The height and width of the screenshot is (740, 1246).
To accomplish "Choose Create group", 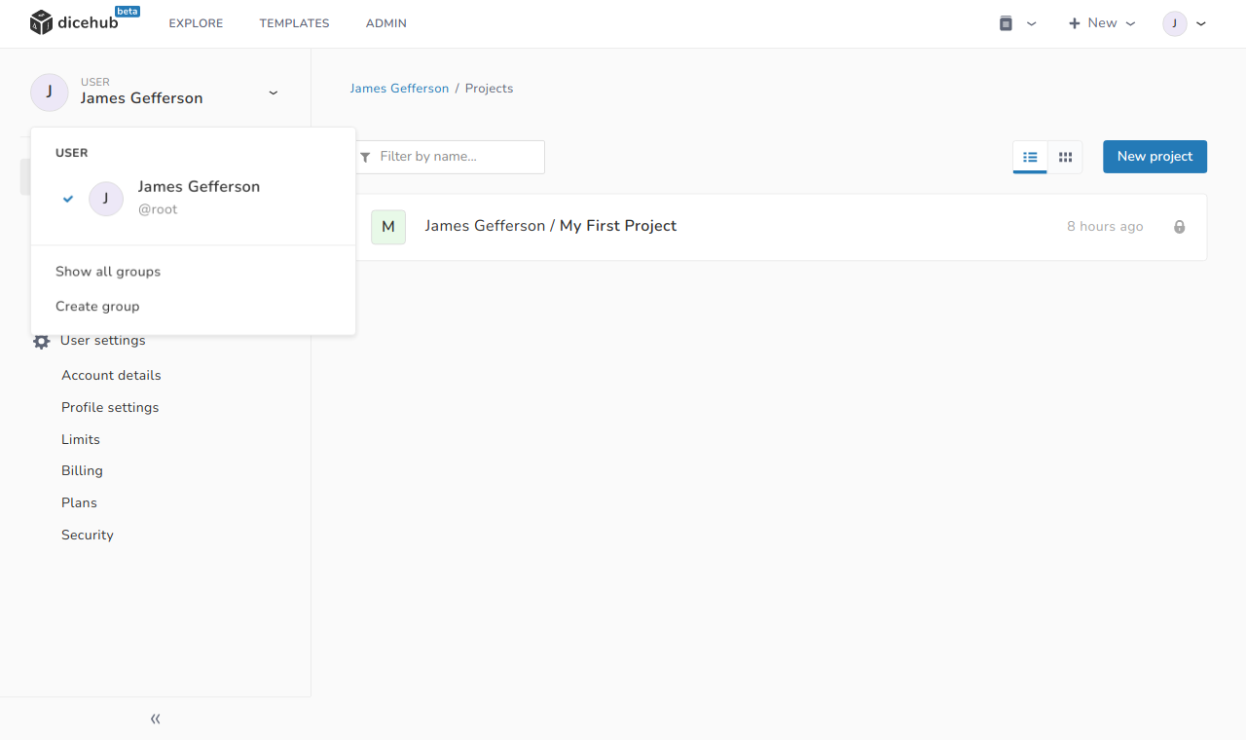I will tap(97, 306).
